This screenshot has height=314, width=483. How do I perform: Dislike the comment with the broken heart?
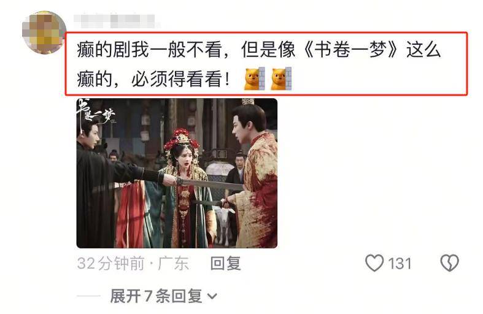tap(449, 263)
